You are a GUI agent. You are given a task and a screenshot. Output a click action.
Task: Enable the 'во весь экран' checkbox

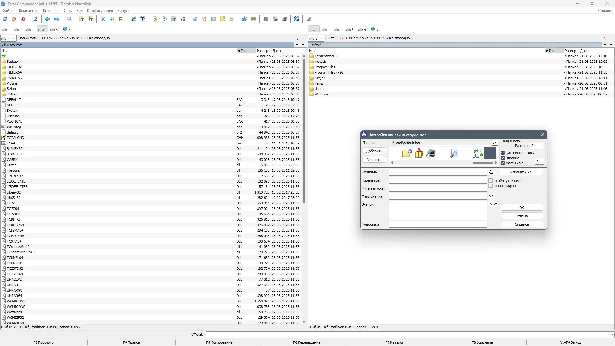(x=490, y=186)
